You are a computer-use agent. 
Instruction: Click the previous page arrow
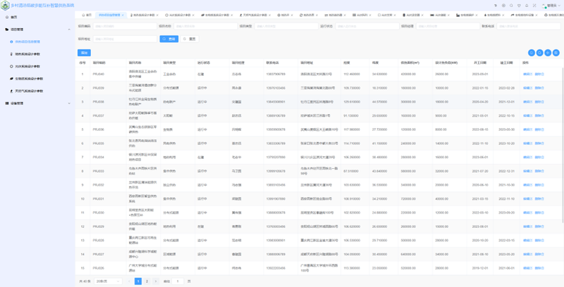[130, 281]
